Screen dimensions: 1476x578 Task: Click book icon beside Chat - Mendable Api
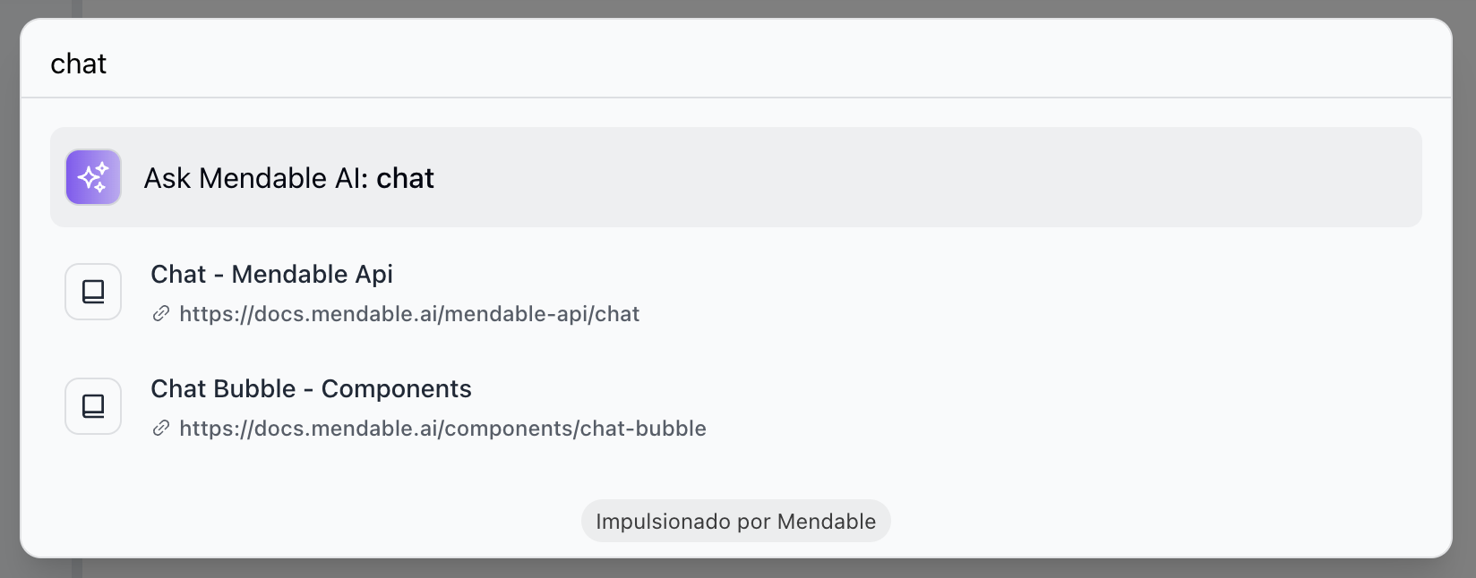pos(93,292)
